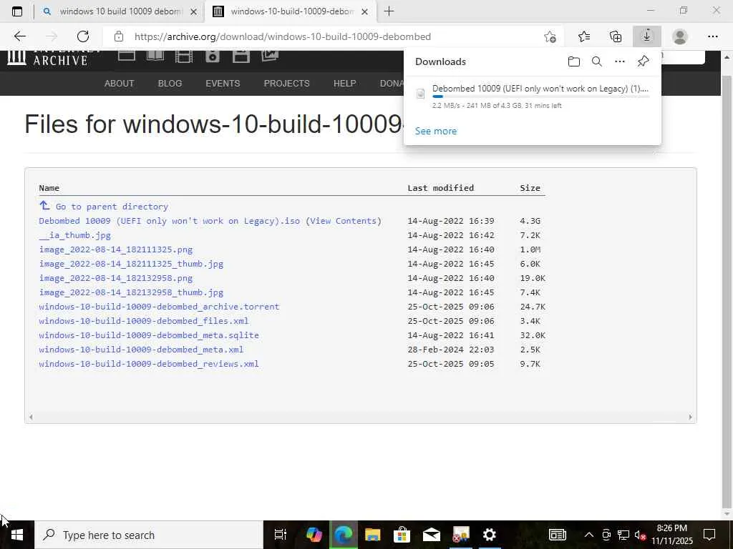733x549 pixels.
Task: Pin the Downloads panel
Action: pyautogui.click(x=644, y=61)
